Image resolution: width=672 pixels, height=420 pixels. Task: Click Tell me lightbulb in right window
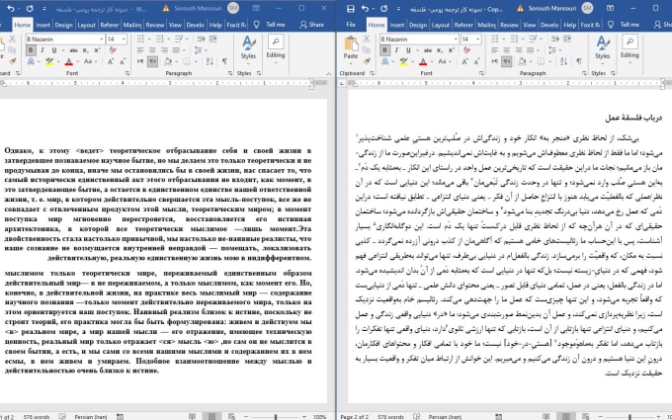pyautogui.click(x=611, y=25)
